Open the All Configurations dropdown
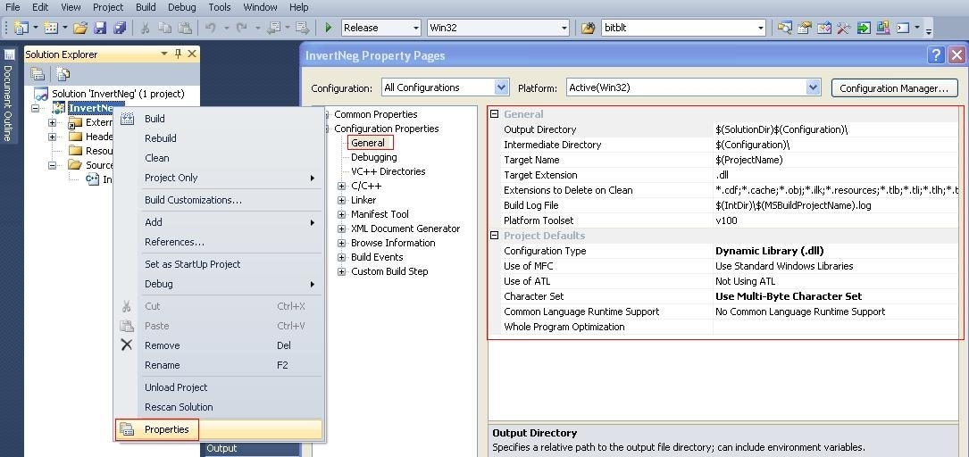969x457 pixels. pyautogui.click(x=445, y=87)
